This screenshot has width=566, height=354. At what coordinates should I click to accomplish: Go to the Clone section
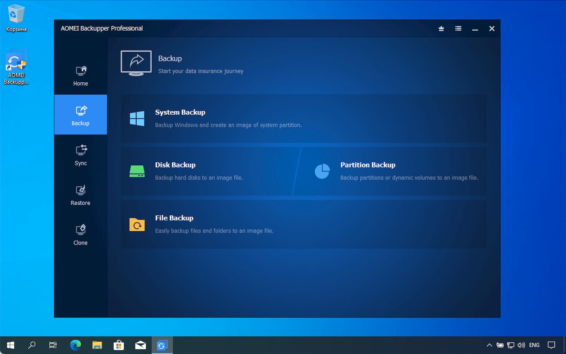[80, 234]
